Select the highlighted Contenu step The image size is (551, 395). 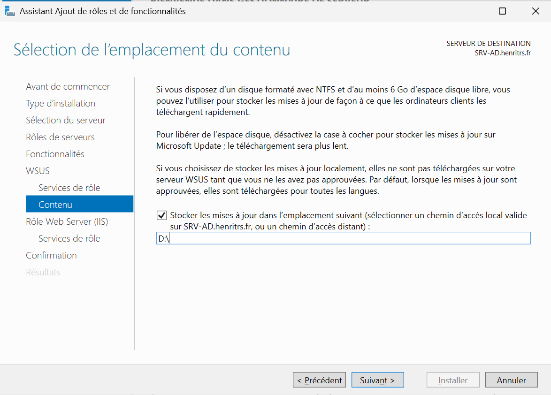pos(79,204)
